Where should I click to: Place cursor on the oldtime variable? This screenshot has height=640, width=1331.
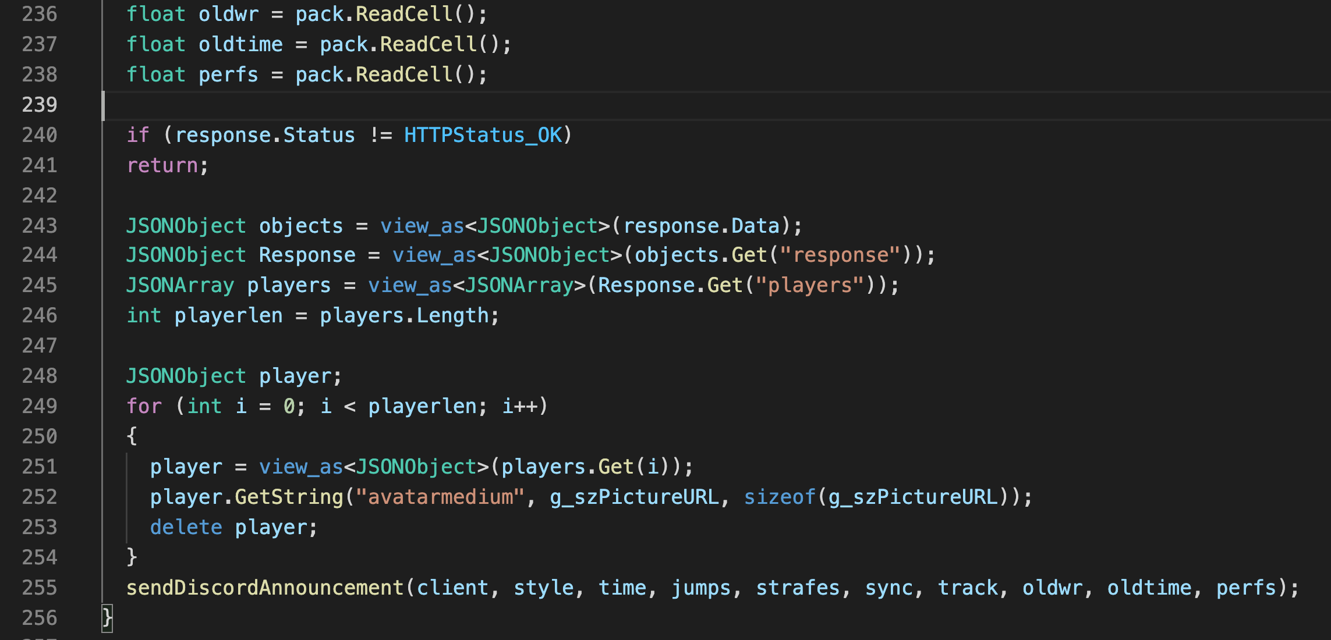pyautogui.click(x=240, y=44)
